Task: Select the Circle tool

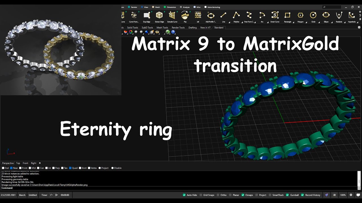Action: point(313,15)
